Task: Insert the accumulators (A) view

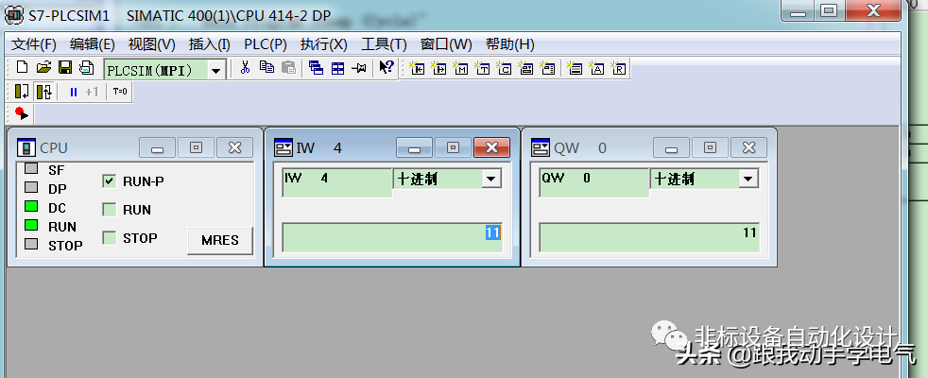Action: click(596, 68)
